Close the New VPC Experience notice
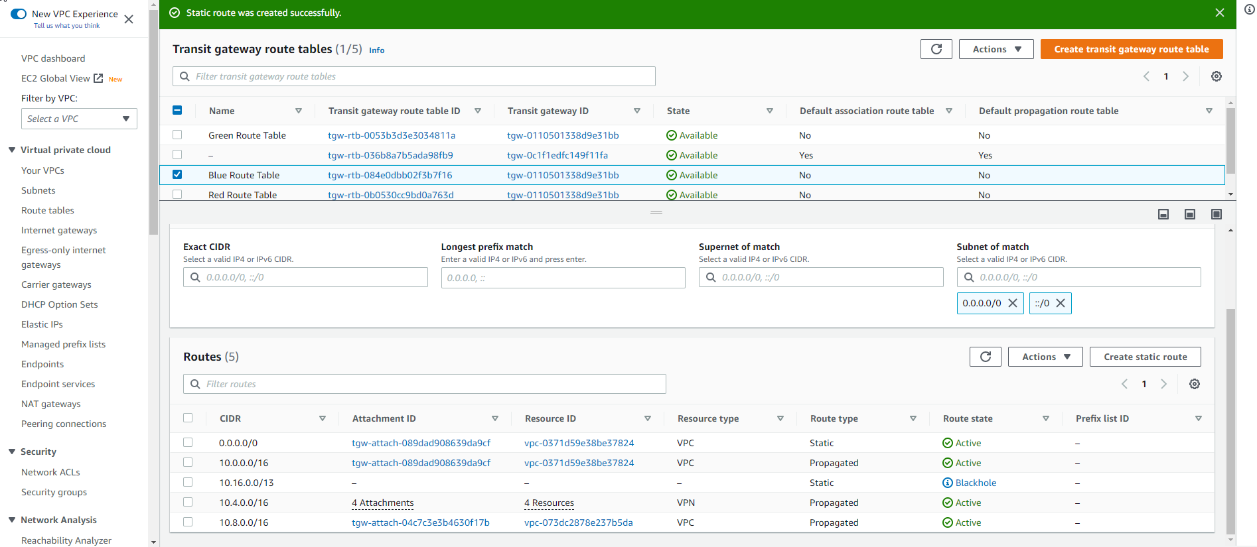 tap(129, 19)
